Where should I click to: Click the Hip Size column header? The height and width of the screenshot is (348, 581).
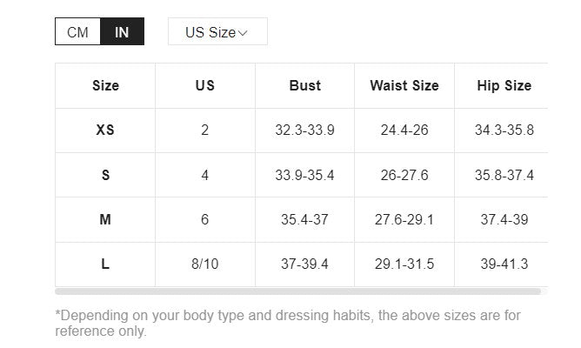pos(504,85)
